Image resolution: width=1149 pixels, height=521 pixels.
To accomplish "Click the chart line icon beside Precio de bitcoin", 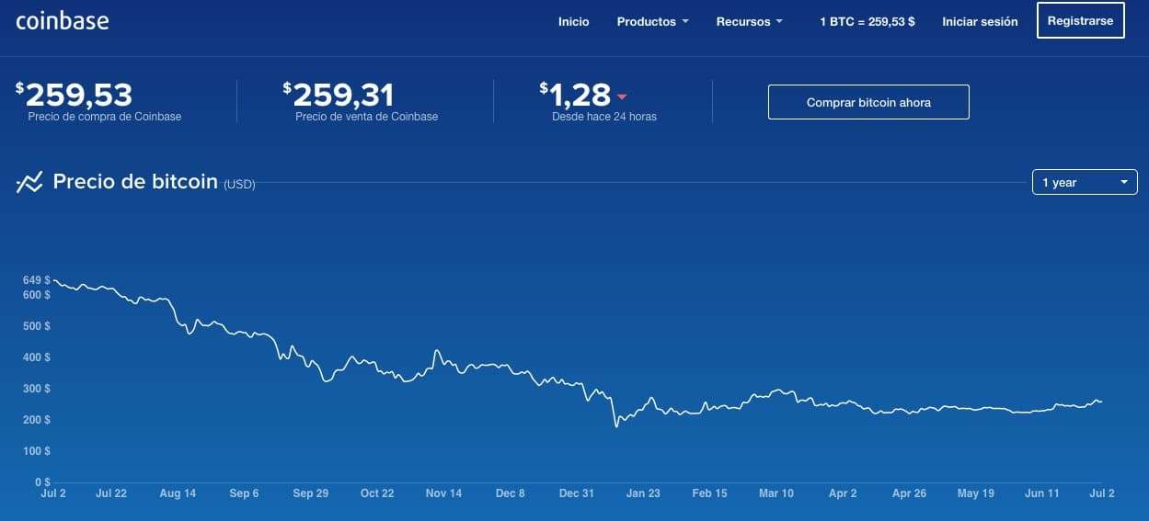I will [29, 182].
